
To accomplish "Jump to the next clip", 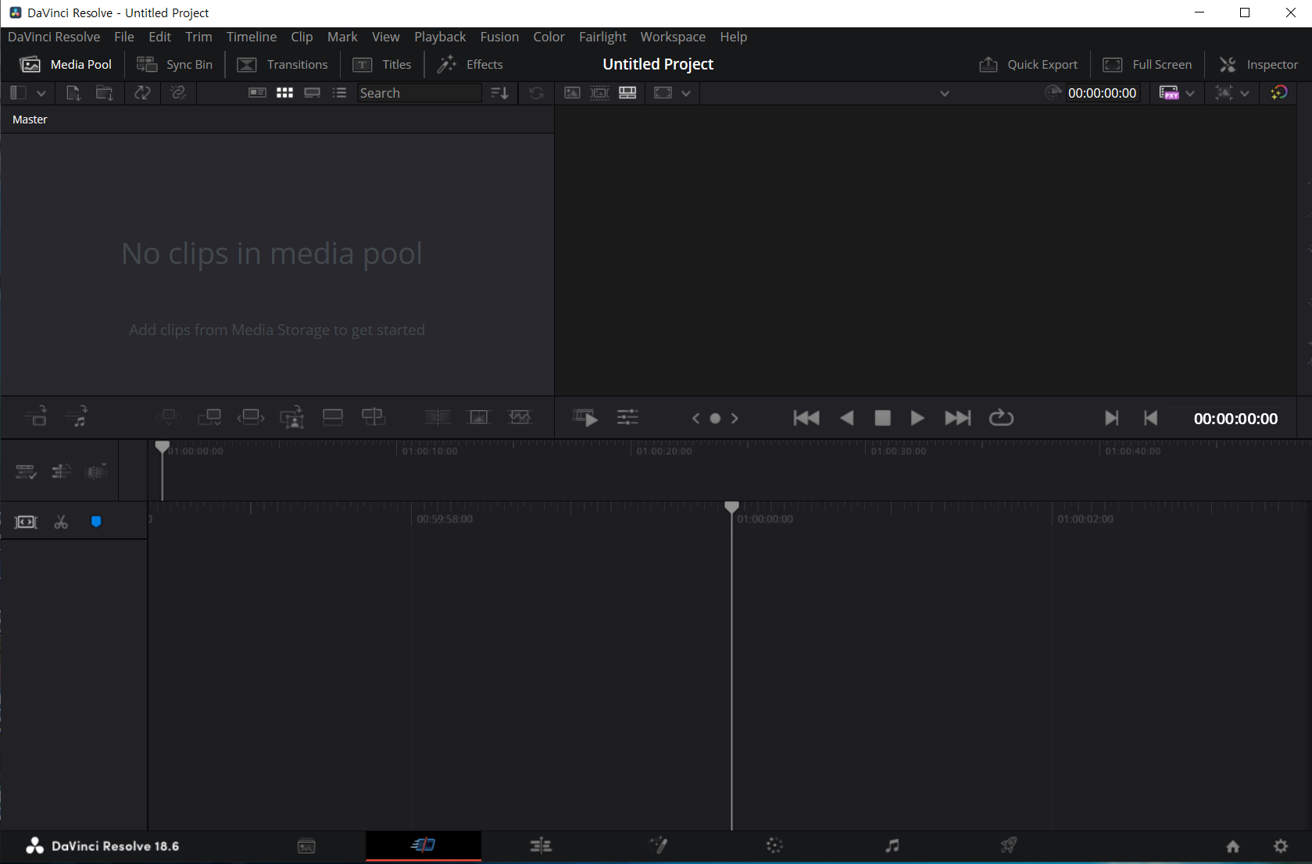I will [958, 418].
